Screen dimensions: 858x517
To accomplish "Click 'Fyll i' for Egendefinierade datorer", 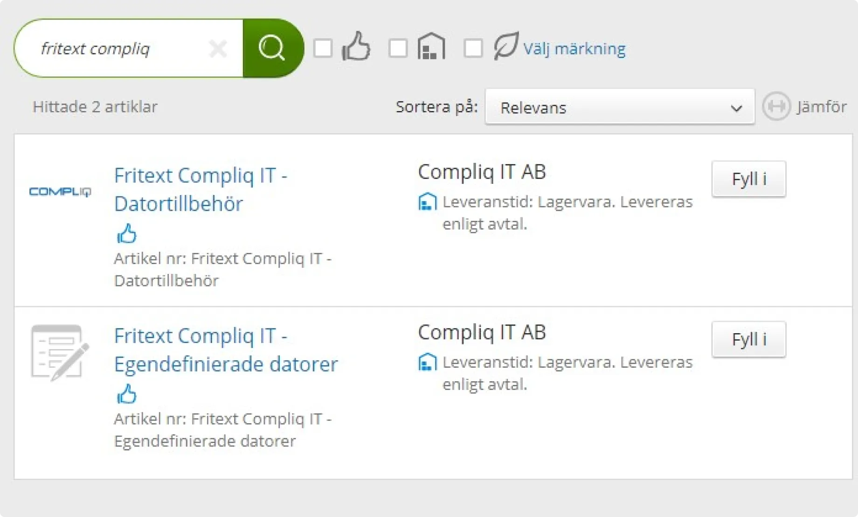I will [x=749, y=339].
